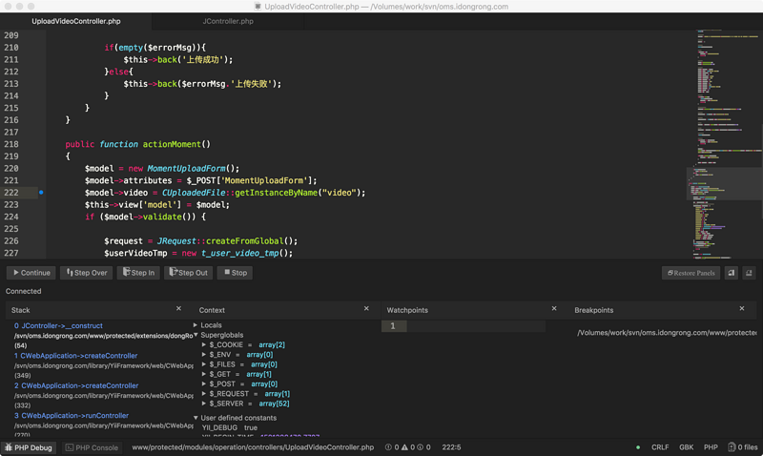
Task: Click the $_SERVER array[52] value
Action: [274, 404]
